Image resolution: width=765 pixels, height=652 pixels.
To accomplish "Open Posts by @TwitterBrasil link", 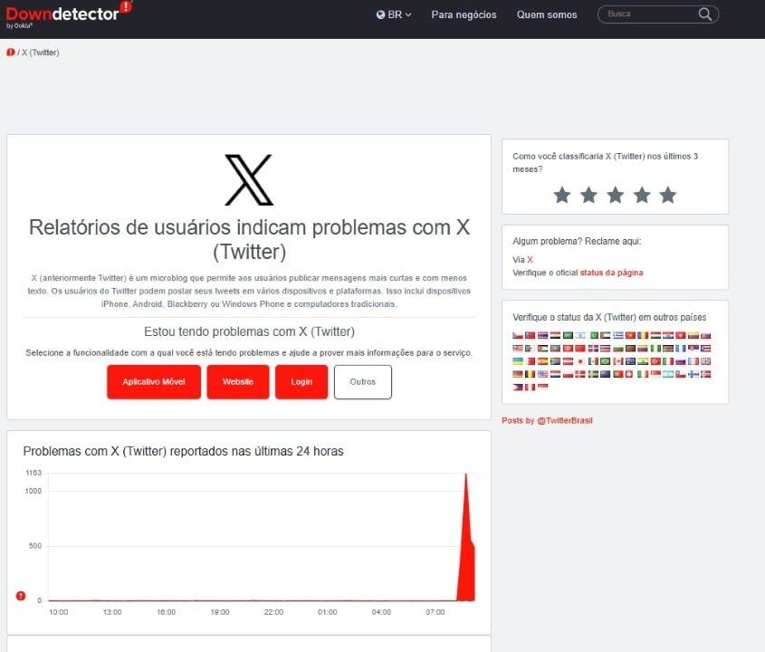I will [547, 420].
